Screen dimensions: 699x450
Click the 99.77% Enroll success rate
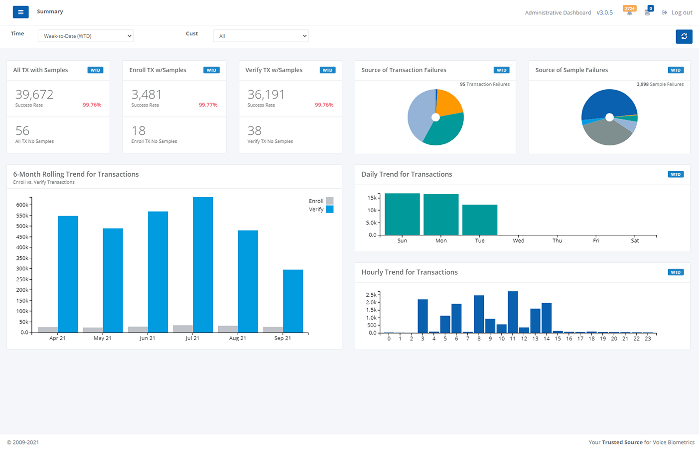point(208,105)
